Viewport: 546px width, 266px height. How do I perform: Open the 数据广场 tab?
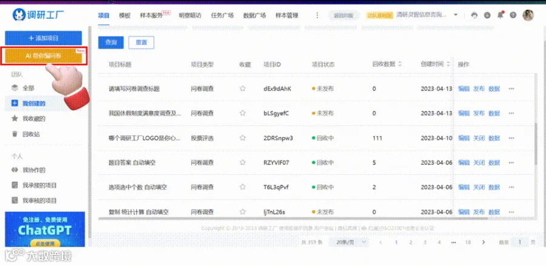[x=254, y=15]
